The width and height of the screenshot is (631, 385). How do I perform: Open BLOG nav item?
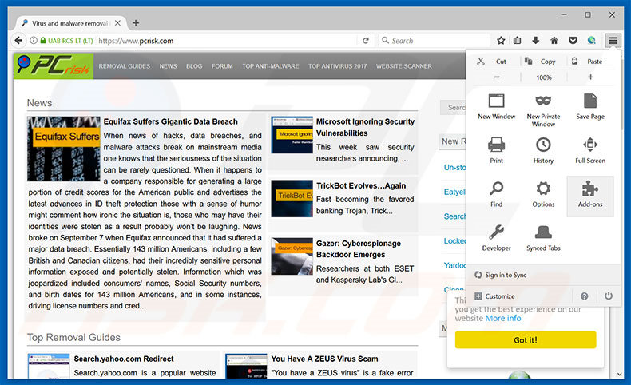[194, 66]
